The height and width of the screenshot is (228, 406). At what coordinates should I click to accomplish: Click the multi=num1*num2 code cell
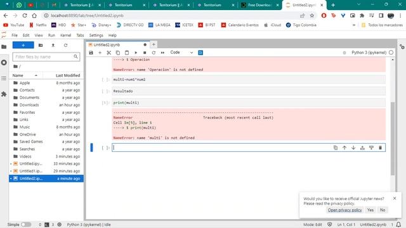click(x=249, y=79)
